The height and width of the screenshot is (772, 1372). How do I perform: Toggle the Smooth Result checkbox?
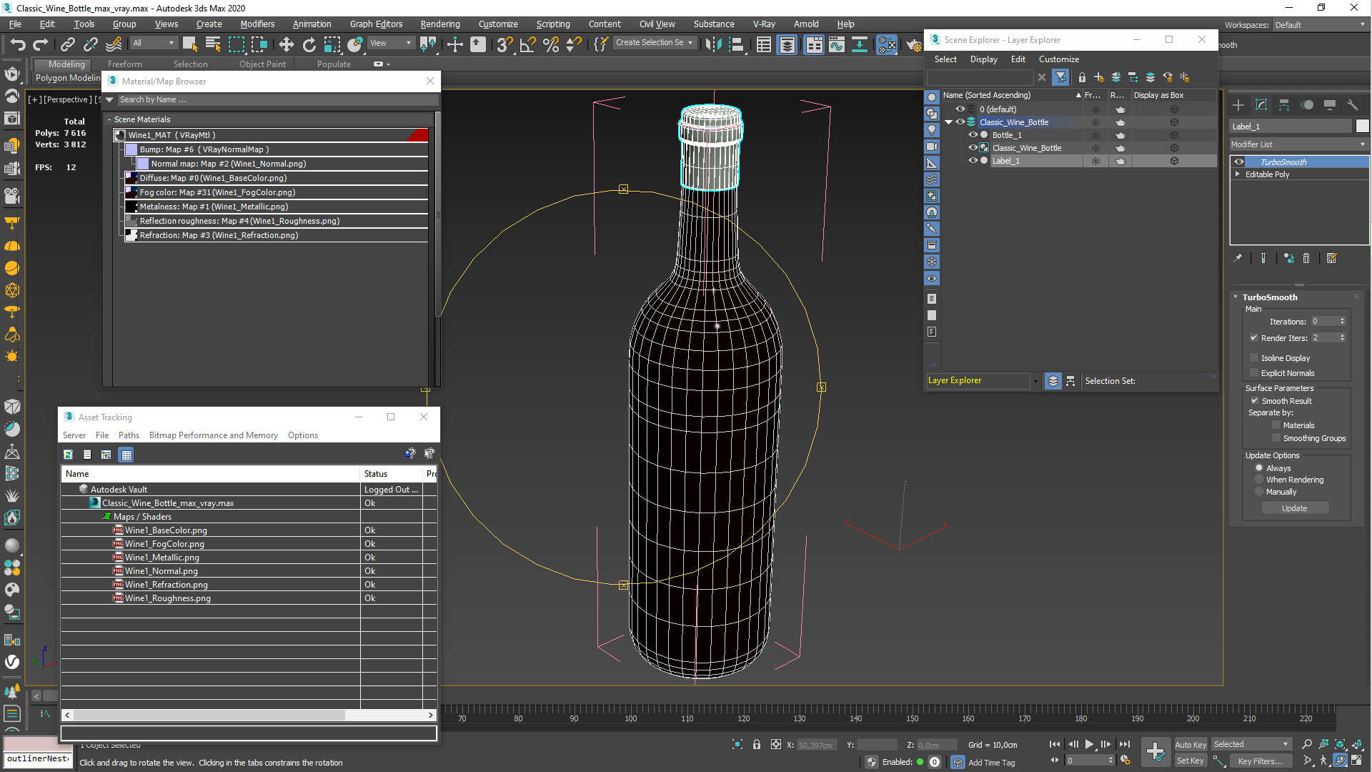click(x=1255, y=401)
